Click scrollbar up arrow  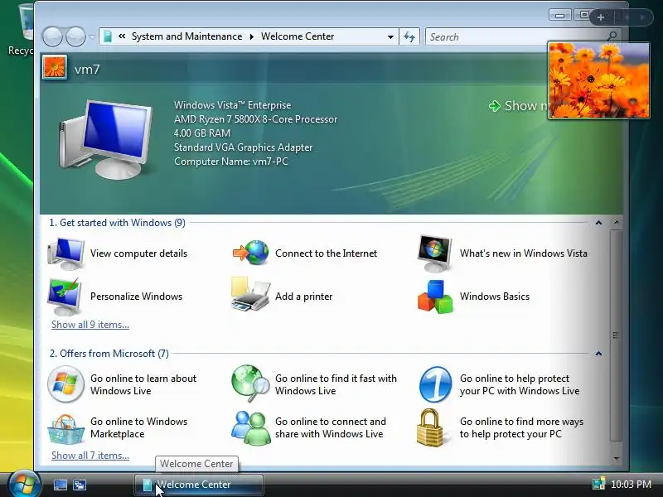pyautogui.click(x=616, y=222)
